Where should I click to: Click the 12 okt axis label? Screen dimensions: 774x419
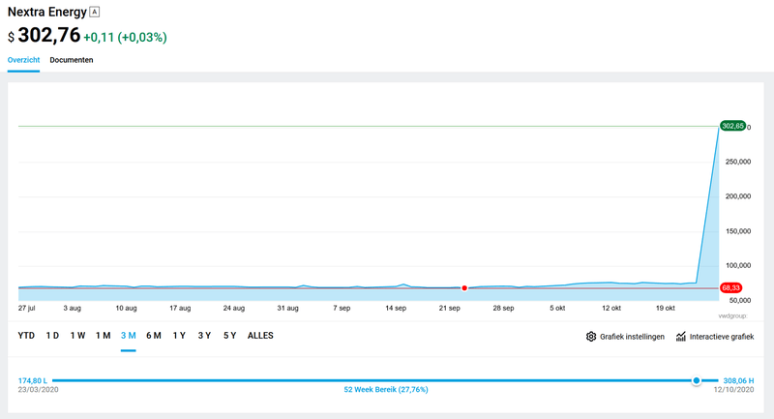(611, 308)
